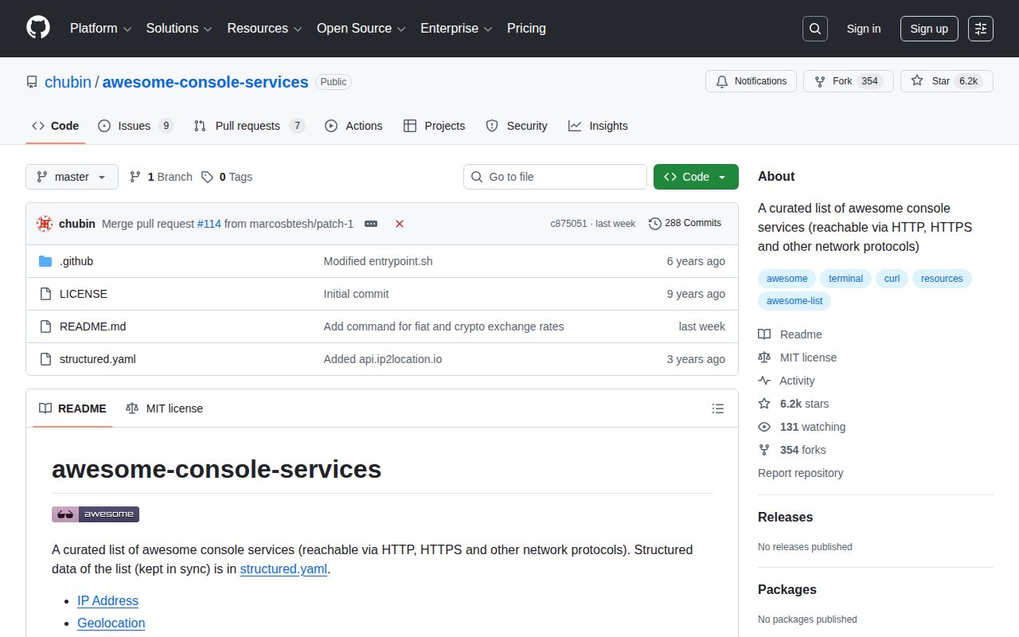
Task: Open MIT license via the scales icon
Action: pos(764,357)
